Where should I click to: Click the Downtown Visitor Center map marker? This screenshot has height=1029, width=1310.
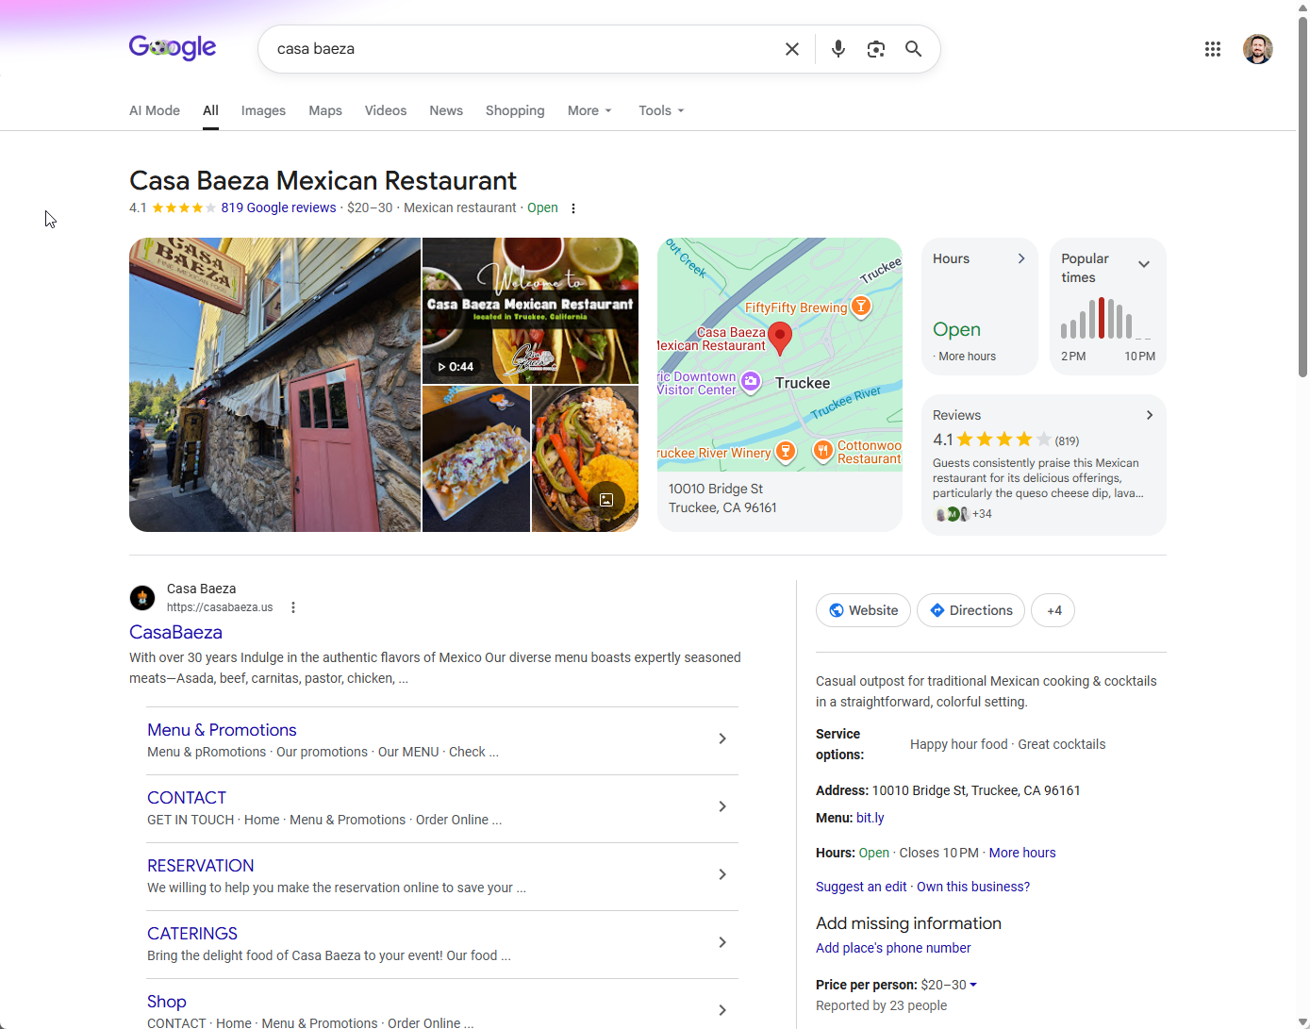click(751, 382)
